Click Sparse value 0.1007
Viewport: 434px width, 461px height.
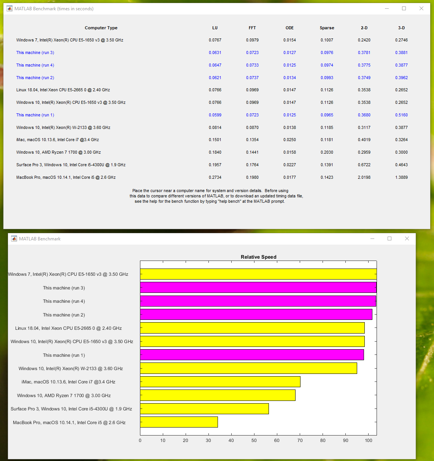click(327, 40)
